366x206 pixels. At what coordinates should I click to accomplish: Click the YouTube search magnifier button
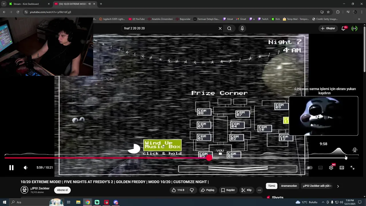click(x=229, y=28)
